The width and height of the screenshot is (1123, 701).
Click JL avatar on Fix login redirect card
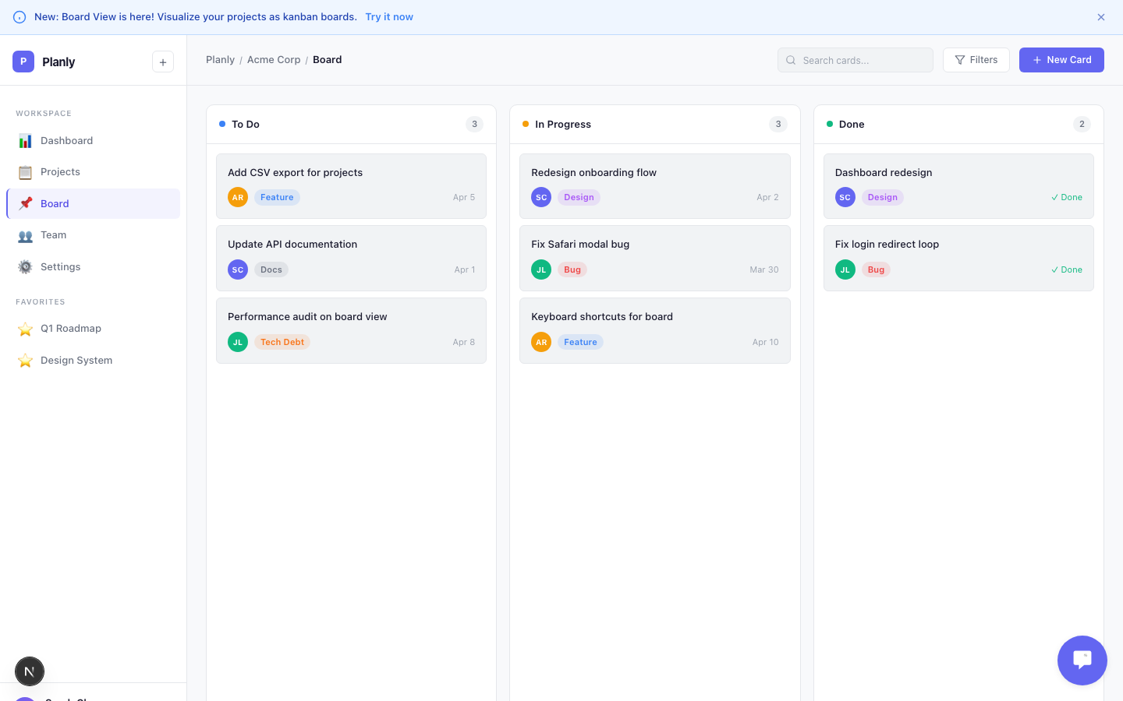pos(845,270)
